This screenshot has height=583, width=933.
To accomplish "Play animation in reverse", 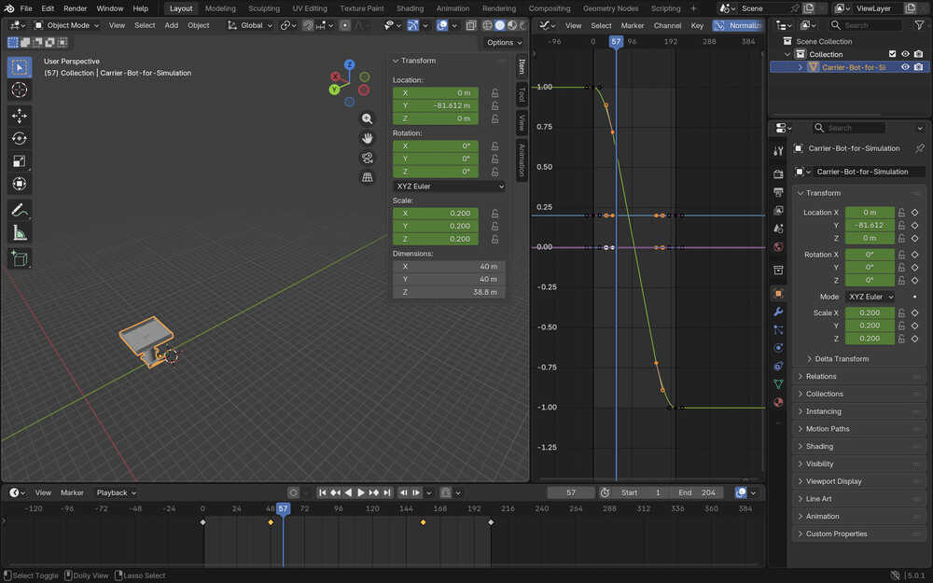I will (x=348, y=493).
